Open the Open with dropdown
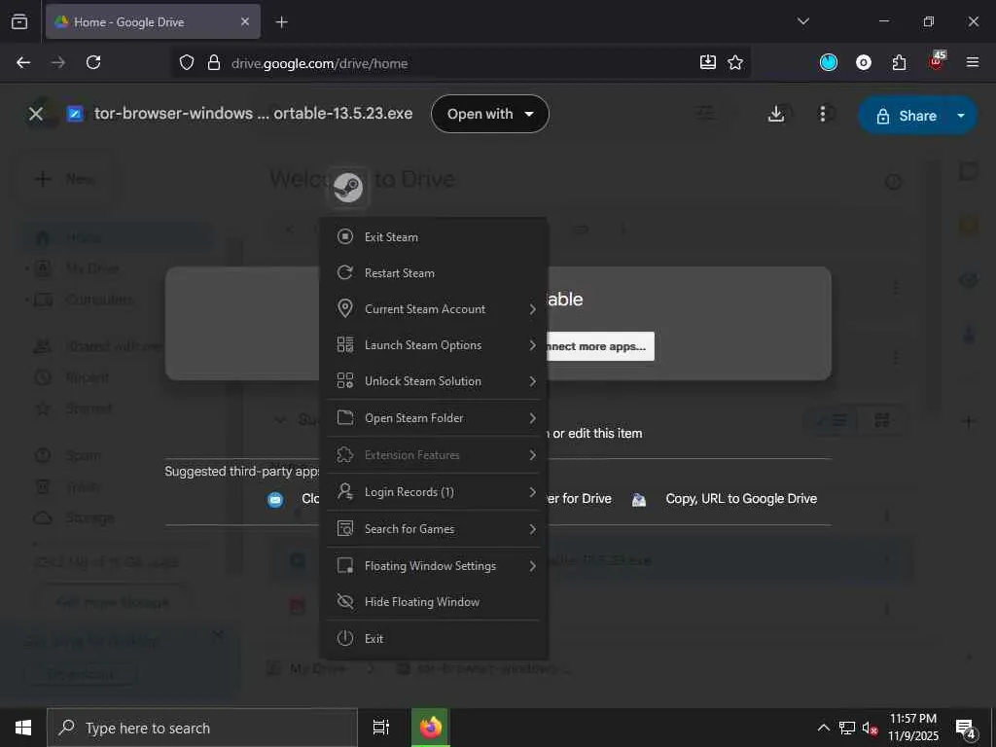Viewport: 996px width, 747px height. pyautogui.click(x=490, y=115)
